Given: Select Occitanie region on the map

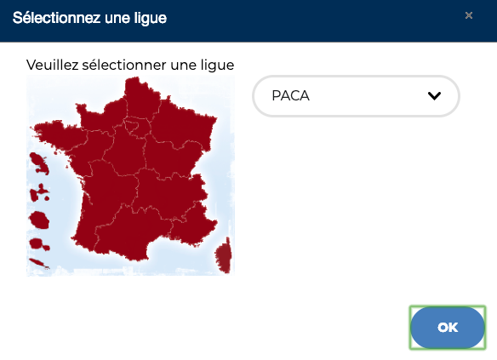Looking at the screenshot, I should coord(133,231).
